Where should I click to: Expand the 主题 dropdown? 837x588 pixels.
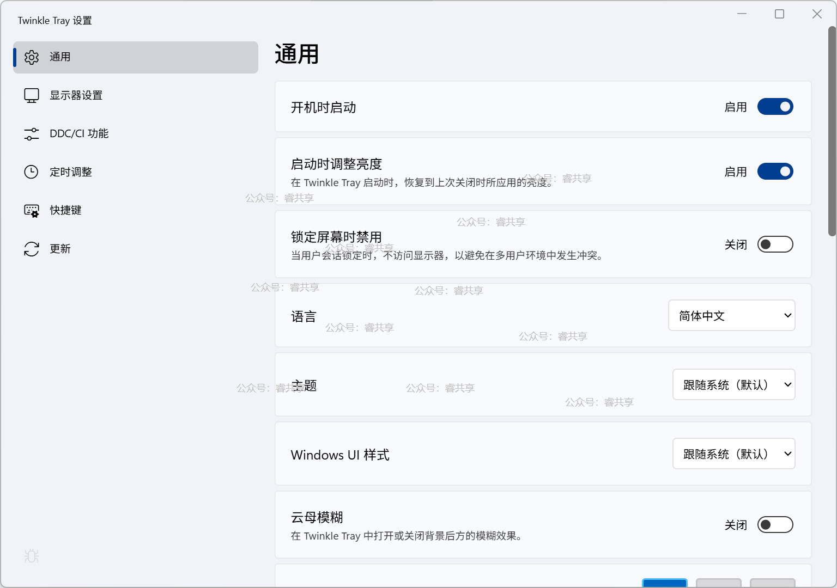click(x=733, y=385)
